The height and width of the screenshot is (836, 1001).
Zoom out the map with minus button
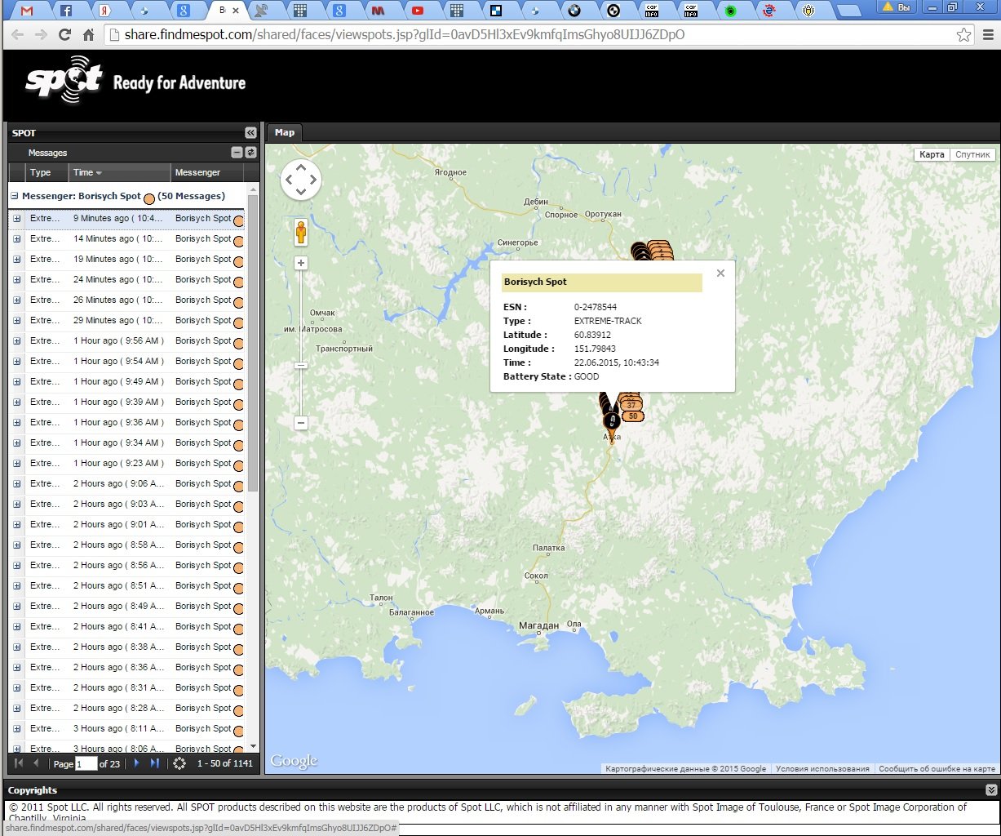[301, 423]
